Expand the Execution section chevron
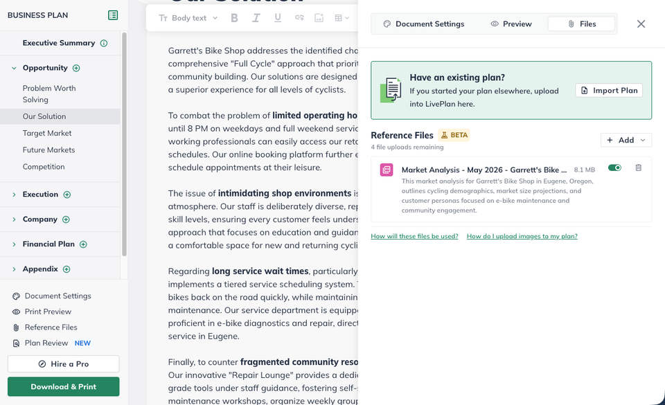Image resolution: width=665 pixels, height=405 pixels. 14,195
